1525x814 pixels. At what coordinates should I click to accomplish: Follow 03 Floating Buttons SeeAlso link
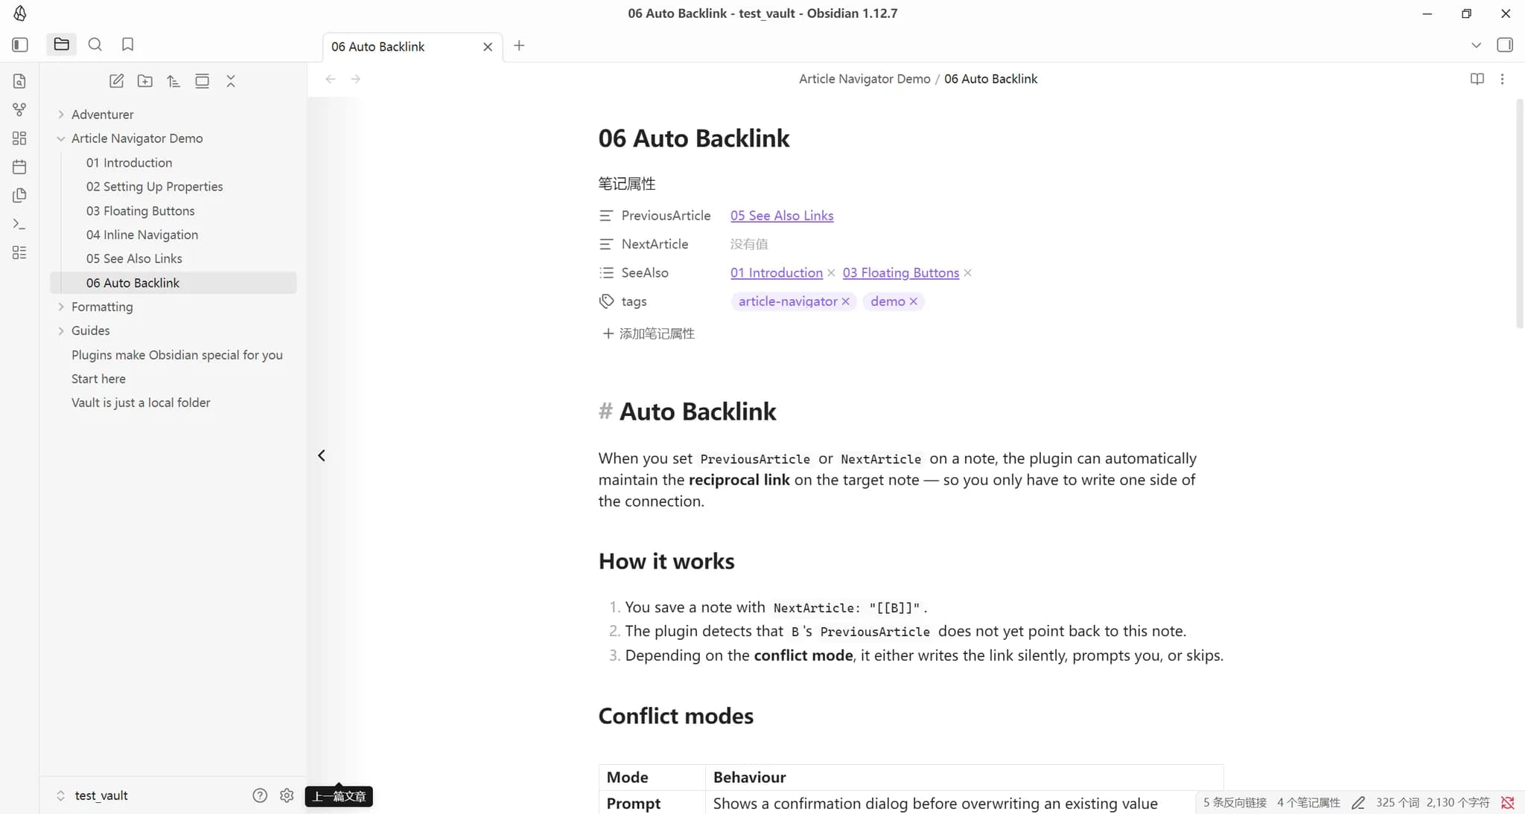pyautogui.click(x=900, y=273)
